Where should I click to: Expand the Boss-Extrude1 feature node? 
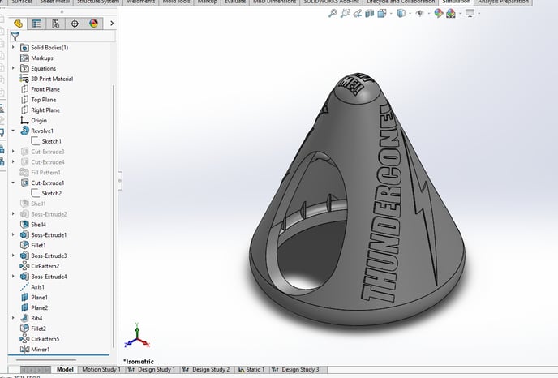pyautogui.click(x=13, y=234)
